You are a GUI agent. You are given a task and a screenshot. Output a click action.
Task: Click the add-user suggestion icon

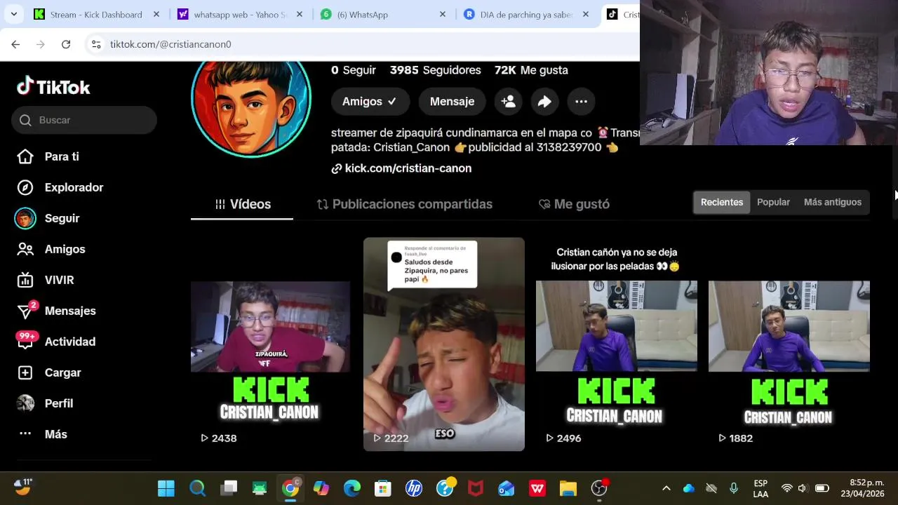(508, 102)
